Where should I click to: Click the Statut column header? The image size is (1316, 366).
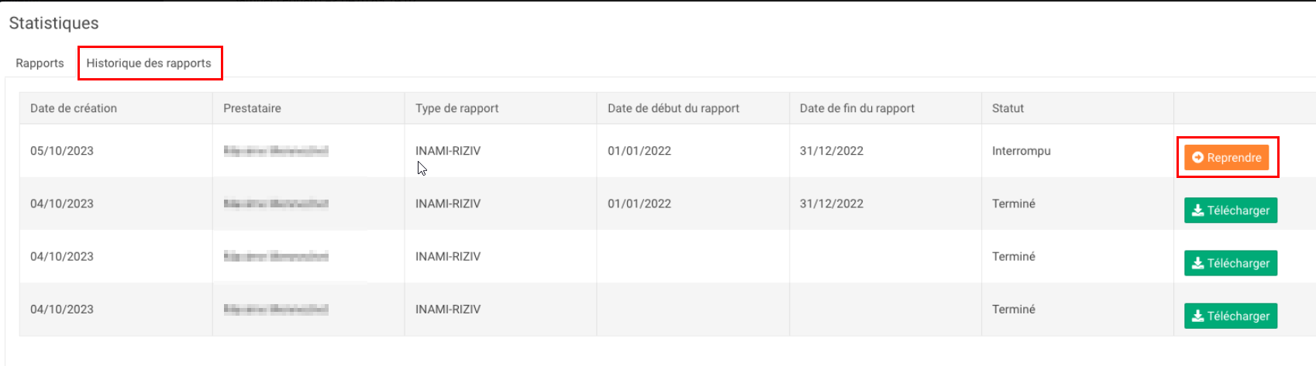tap(1008, 108)
